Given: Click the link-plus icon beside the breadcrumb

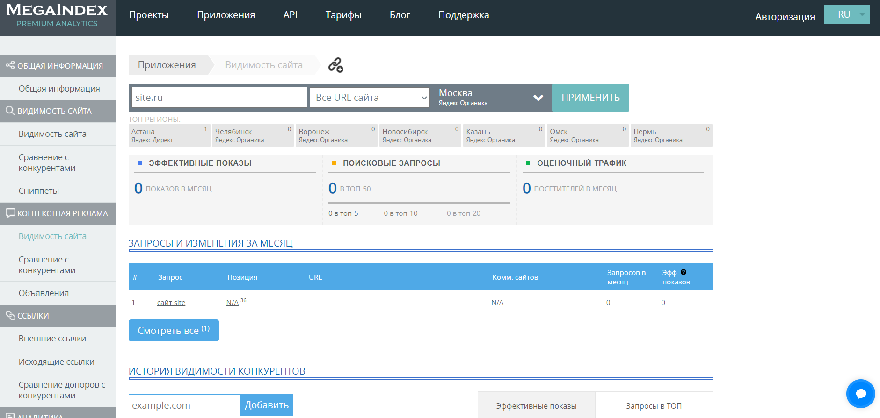Looking at the screenshot, I should click(335, 65).
